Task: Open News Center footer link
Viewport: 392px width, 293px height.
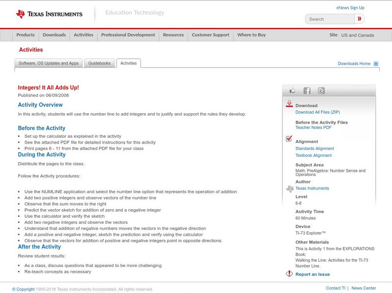Action: [x=364, y=288]
